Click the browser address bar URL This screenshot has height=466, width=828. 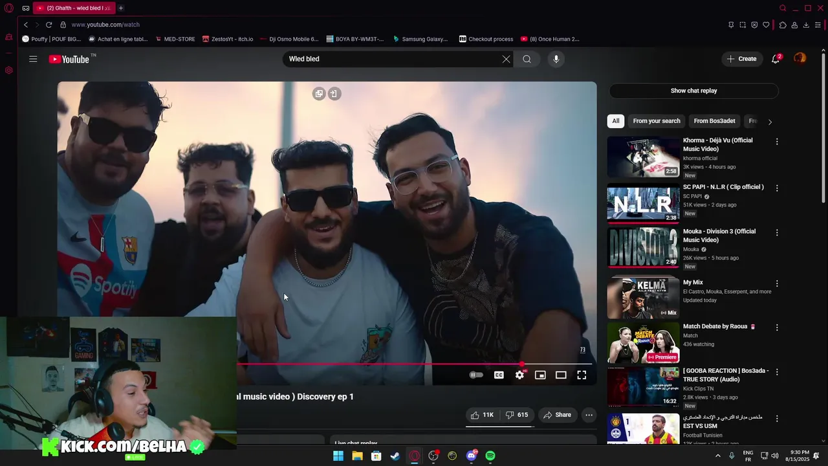[x=105, y=25]
